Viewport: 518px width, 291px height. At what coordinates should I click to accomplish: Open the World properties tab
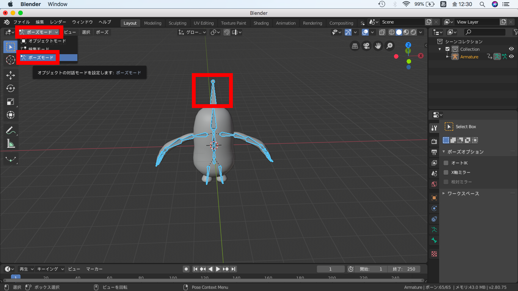(434, 184)
